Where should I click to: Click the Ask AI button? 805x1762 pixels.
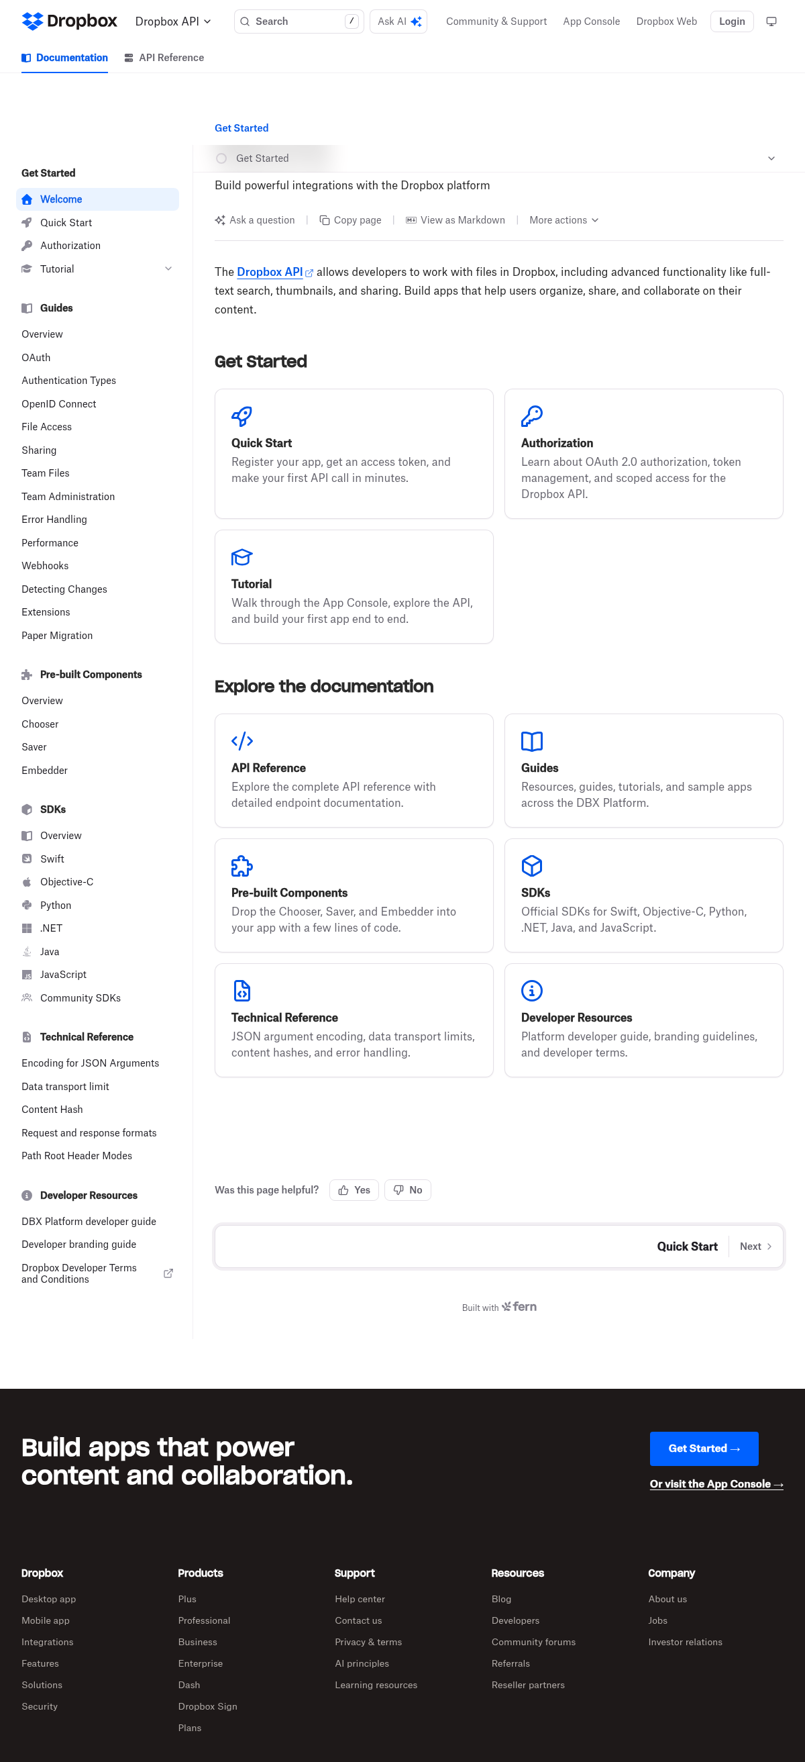click(398, 22)
